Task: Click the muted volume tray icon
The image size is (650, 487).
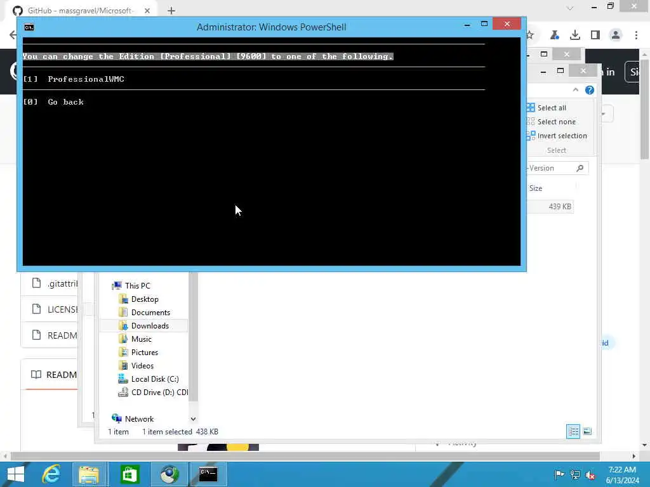Action: click(590, 474)
